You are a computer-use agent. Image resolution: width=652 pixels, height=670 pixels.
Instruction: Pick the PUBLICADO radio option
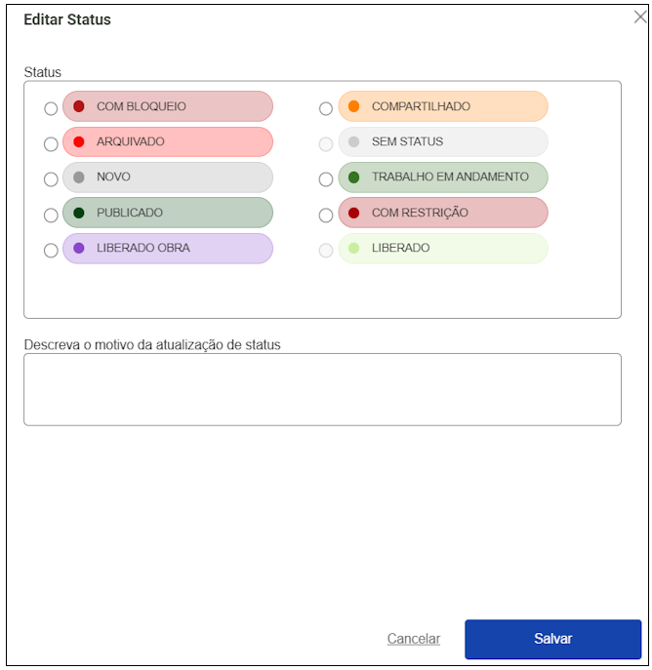(51, 215)
